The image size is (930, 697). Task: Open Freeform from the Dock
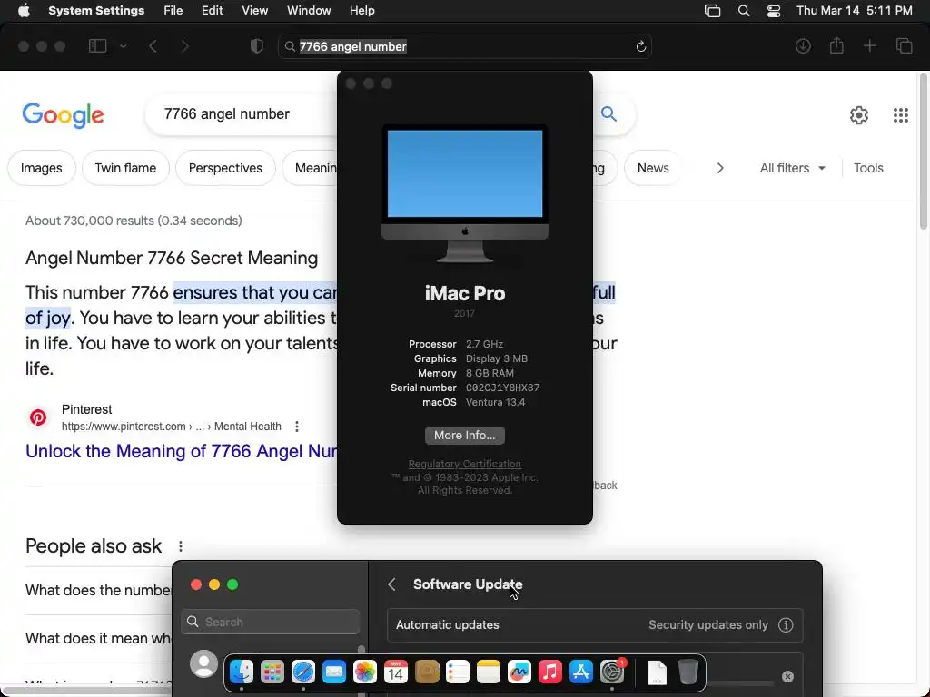[519, 672]
